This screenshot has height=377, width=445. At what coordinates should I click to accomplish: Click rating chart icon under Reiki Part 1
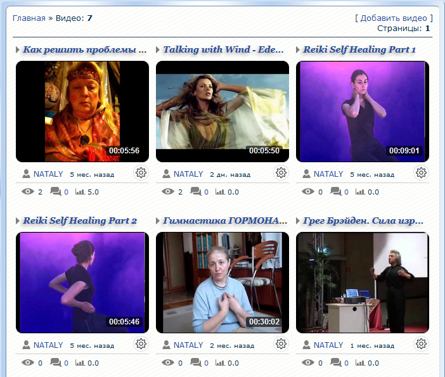(360, 192)
